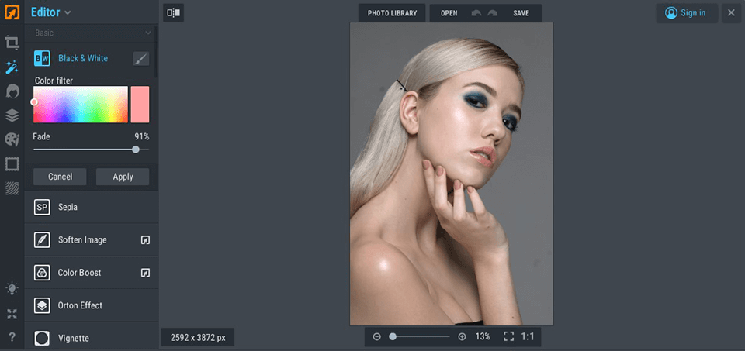Select the Vignette effect
745x351 pixels.
coord(92,338)
